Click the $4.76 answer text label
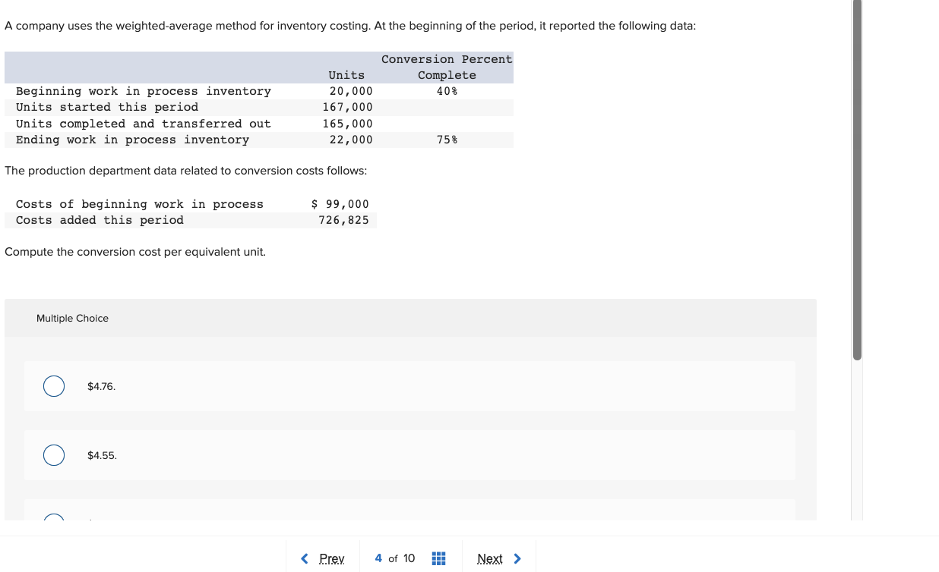The image size is (939, 572). click(x=101, y=386)
